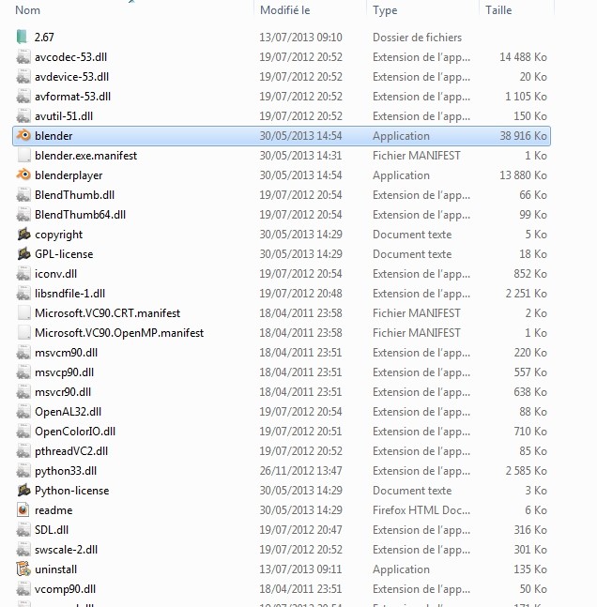Click the blender application icon
The height and width of the screenshot is (607, 597).
[23, 135]
